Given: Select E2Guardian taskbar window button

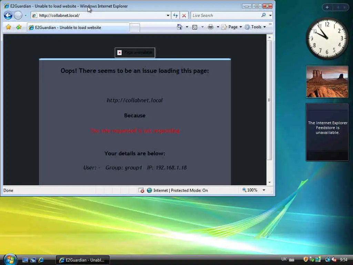Looking at the screenshot, I should pyautogui.click(x=83, y=260).
